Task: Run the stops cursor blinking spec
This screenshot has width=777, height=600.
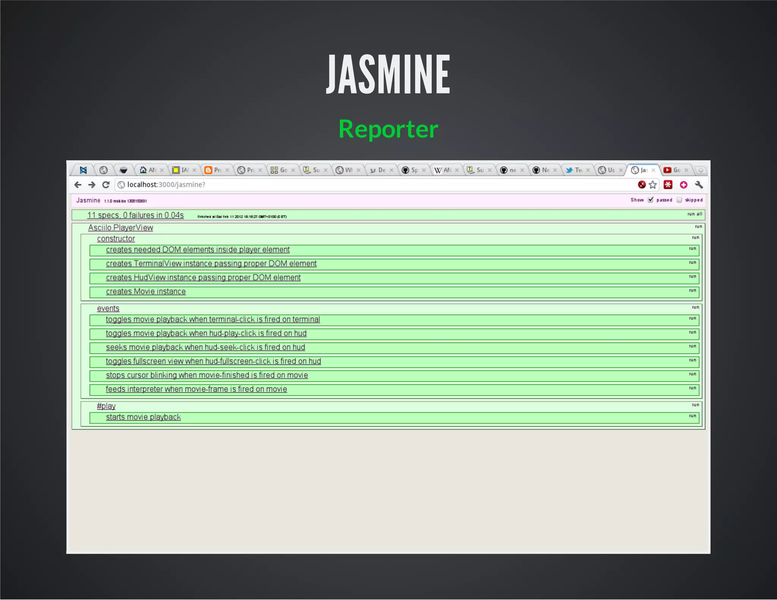Action: pos(692,374)
